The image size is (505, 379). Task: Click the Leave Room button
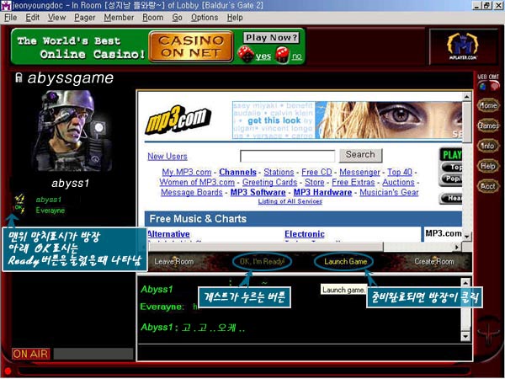(x=174, y=262)
